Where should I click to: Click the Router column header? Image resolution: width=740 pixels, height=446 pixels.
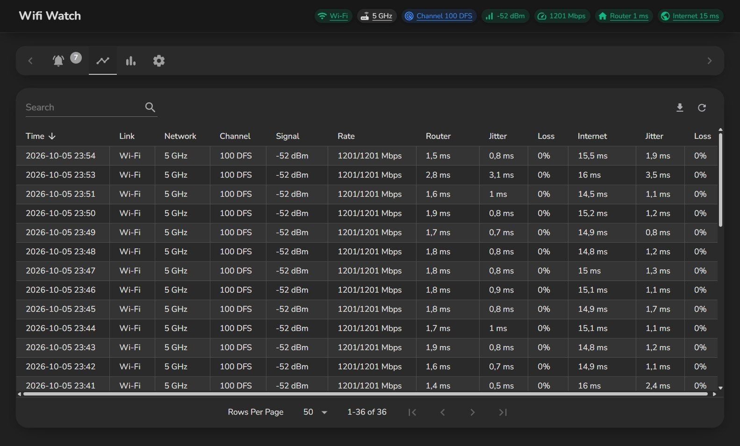pos(438,136)
